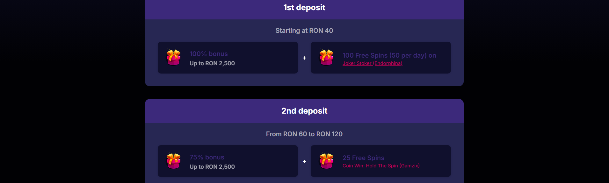609x183 pixels.
Task: Click the plus sign in 1st deposit section
Action: pyautogui.click(x=304, y=58)
